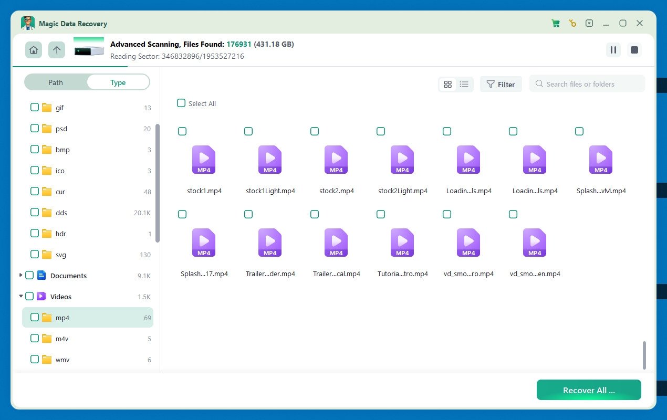667x420 pixels.
Task: Open the store via shopping cart icon
Action: 555,23
